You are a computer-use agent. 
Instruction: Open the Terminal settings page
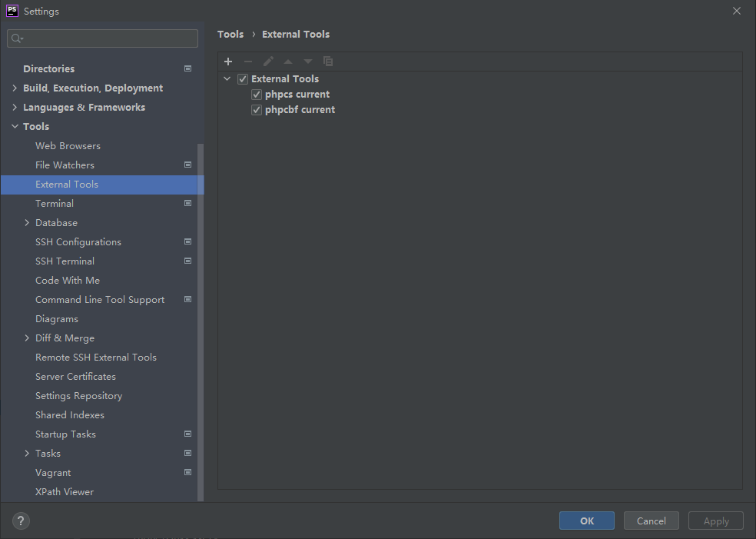[55, 203]
